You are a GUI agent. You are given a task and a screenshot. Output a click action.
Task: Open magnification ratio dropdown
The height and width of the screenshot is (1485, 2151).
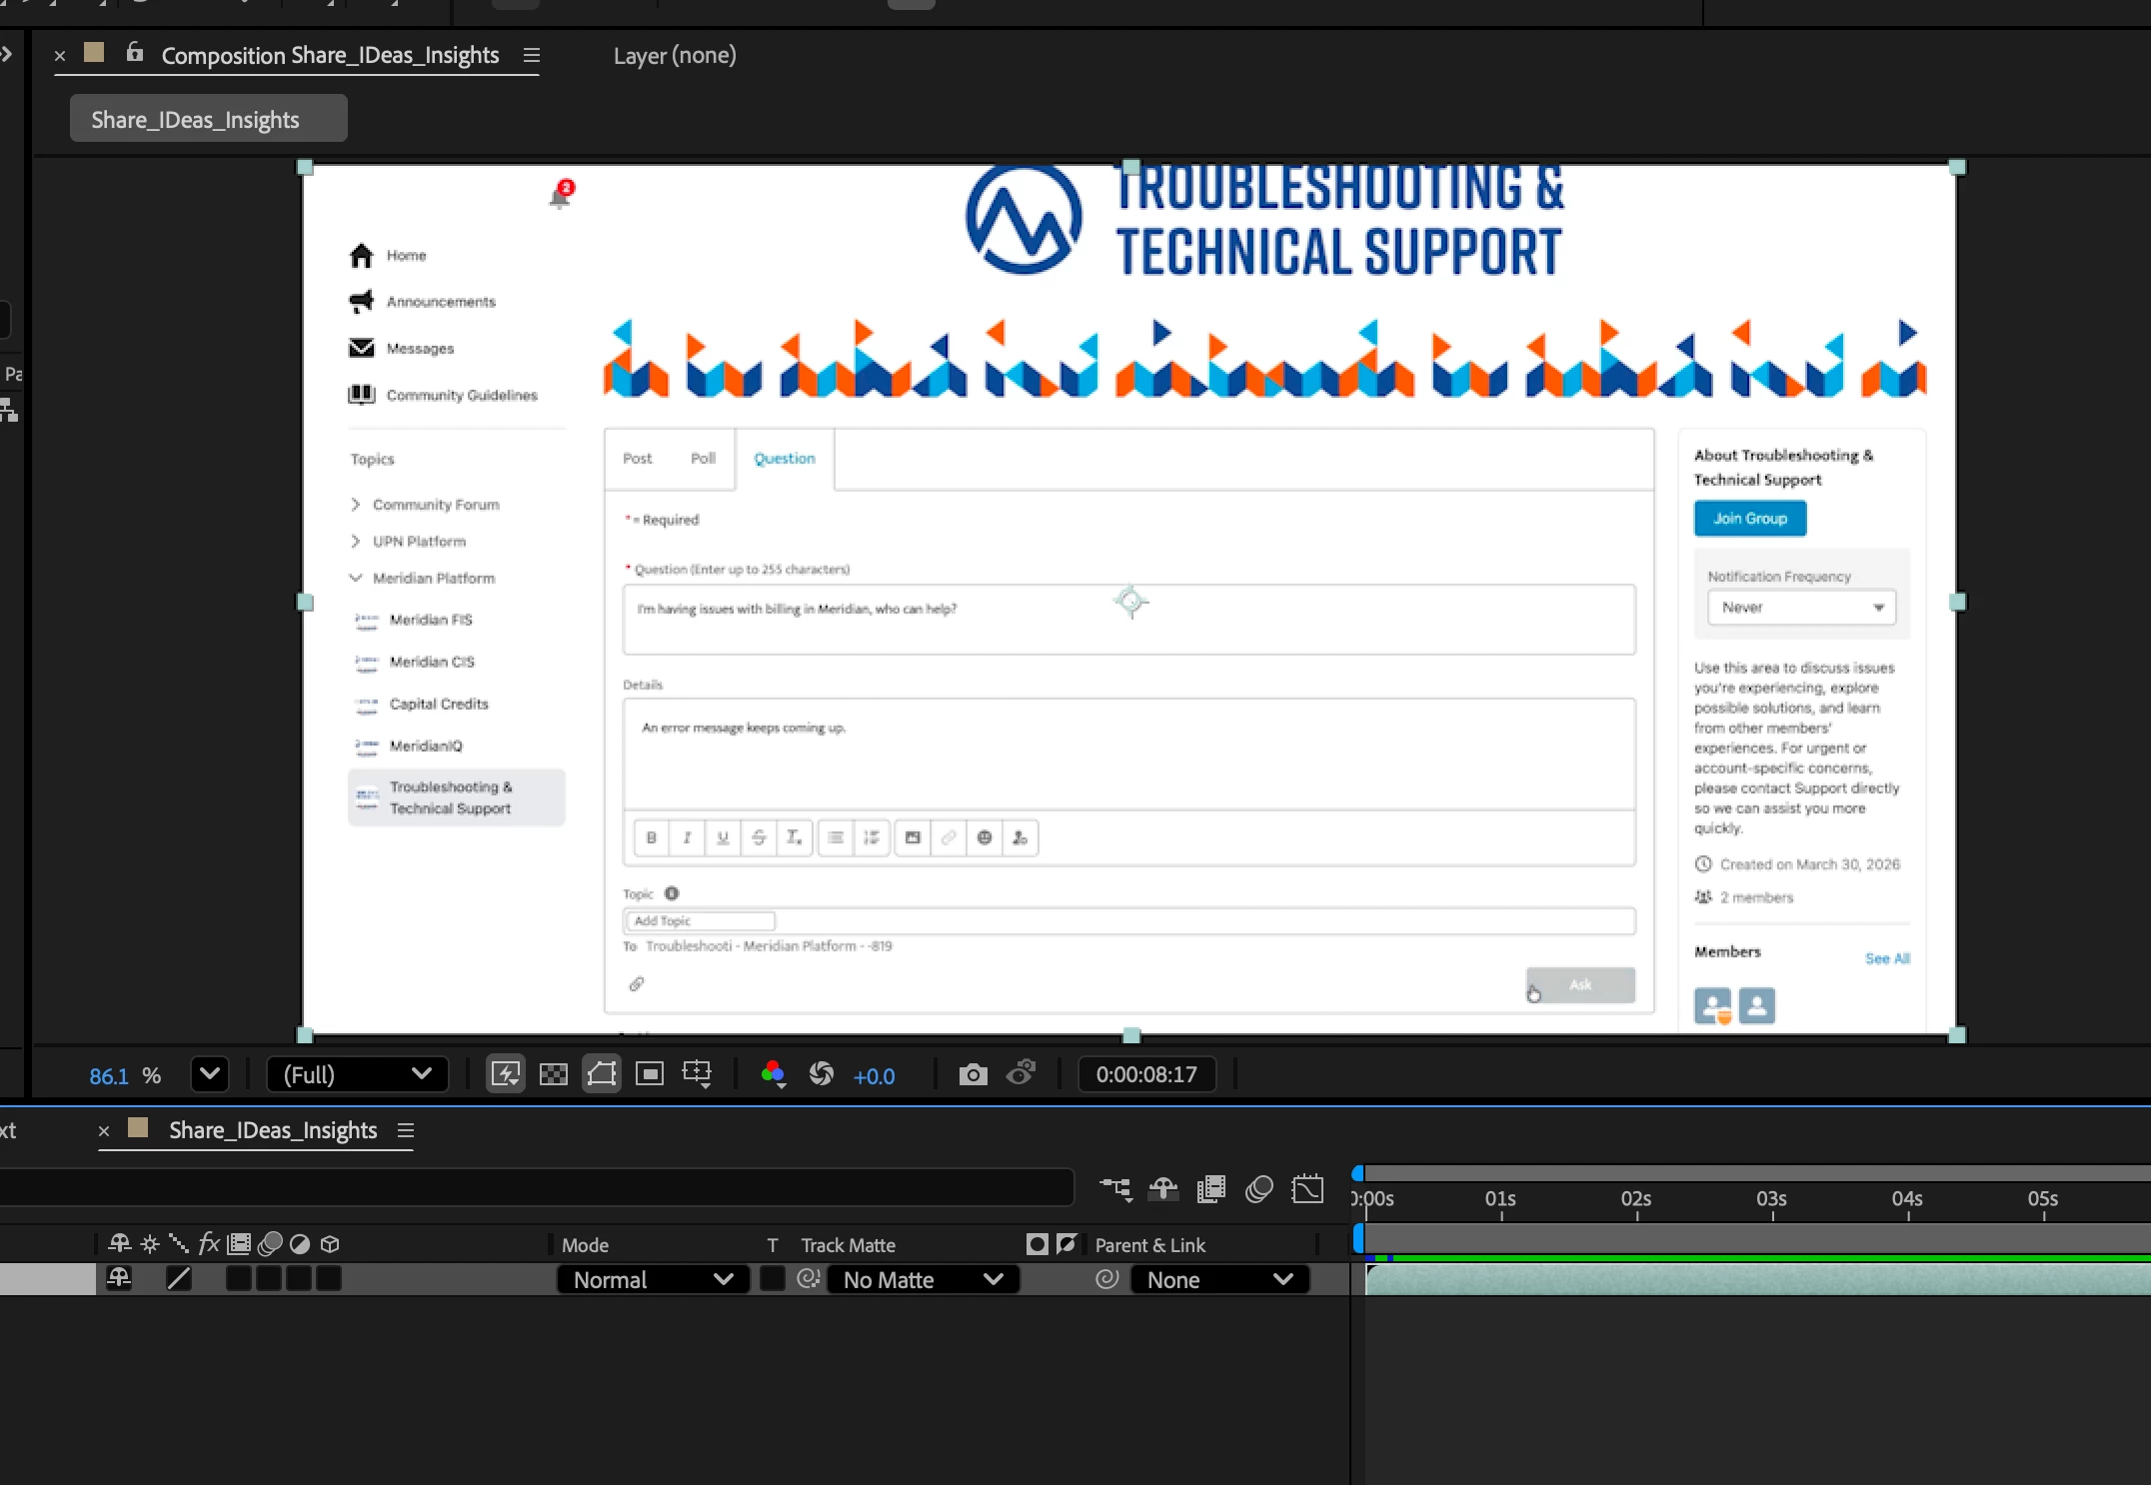(210, 1074)
